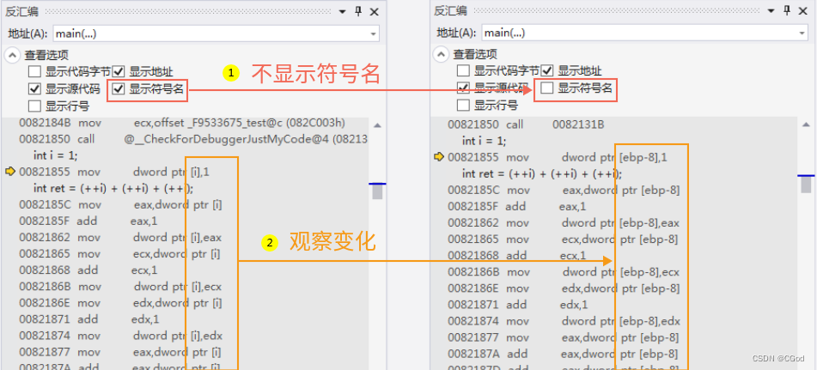Open left panel window position dropdown arrow
Screen dimensions: 817x370
(x=342, y=11)
